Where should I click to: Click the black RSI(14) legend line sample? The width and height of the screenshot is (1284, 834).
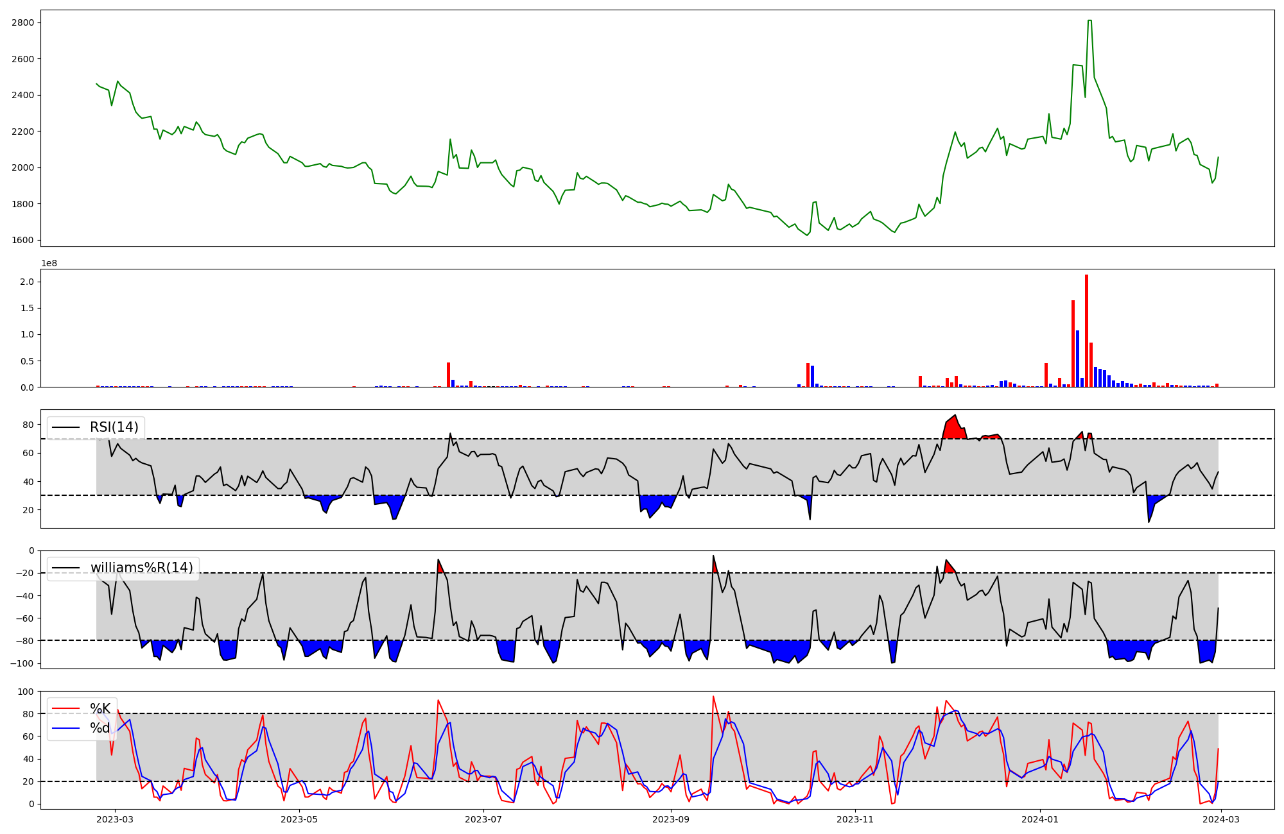pyautogui.click(x=65, y=427)
